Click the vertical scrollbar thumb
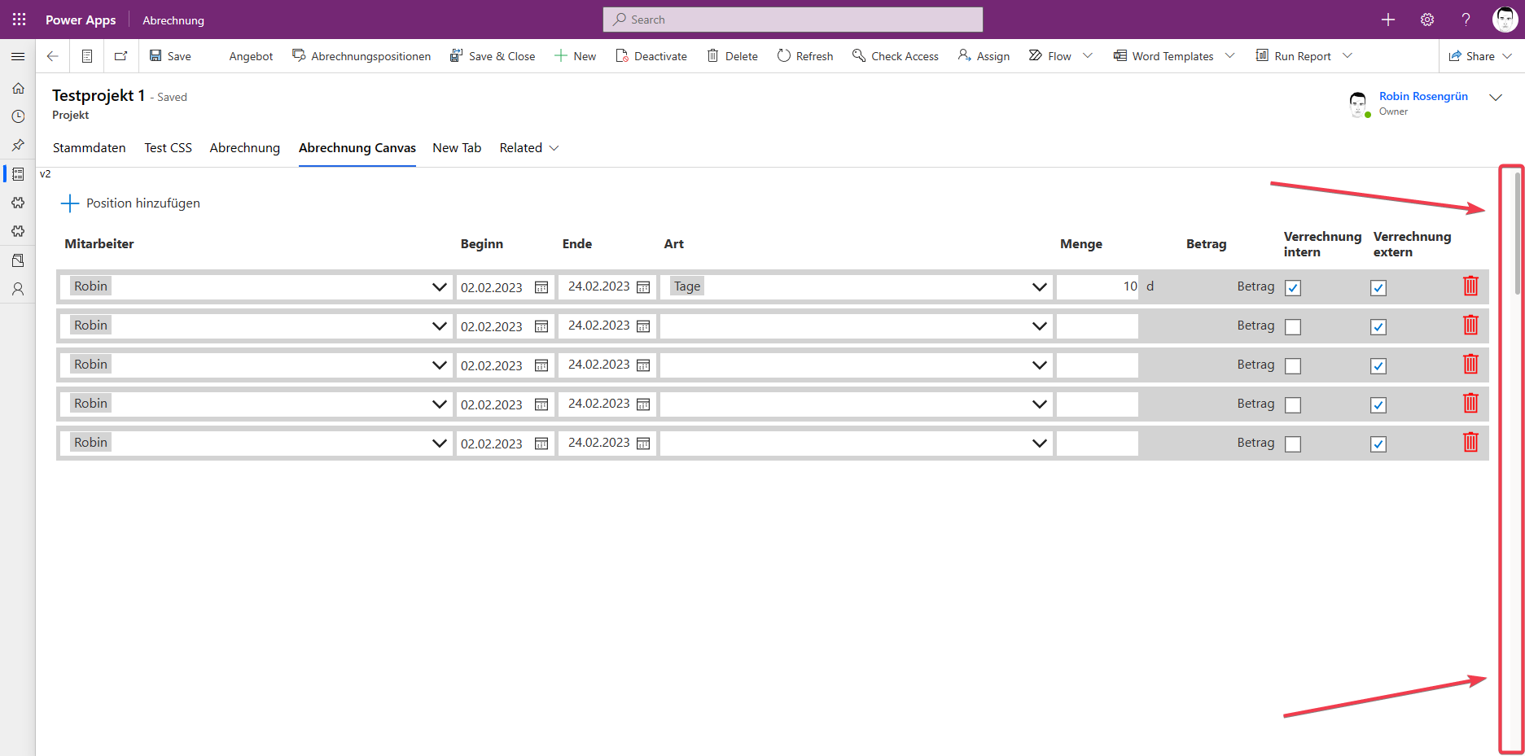1525x756 pixels. pos(1517,234)
